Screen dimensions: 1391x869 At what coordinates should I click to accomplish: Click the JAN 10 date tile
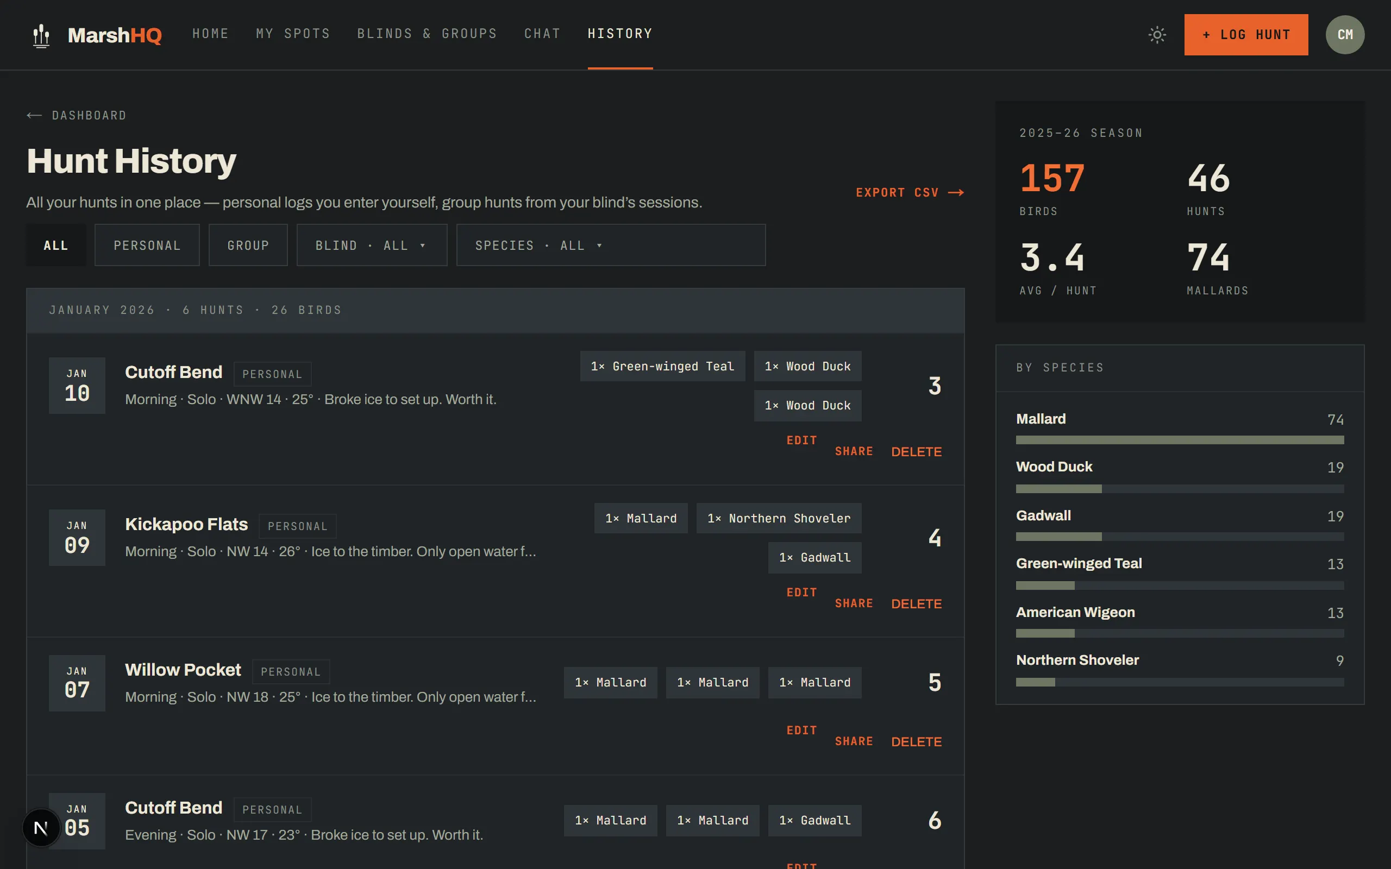pos(77,386)
